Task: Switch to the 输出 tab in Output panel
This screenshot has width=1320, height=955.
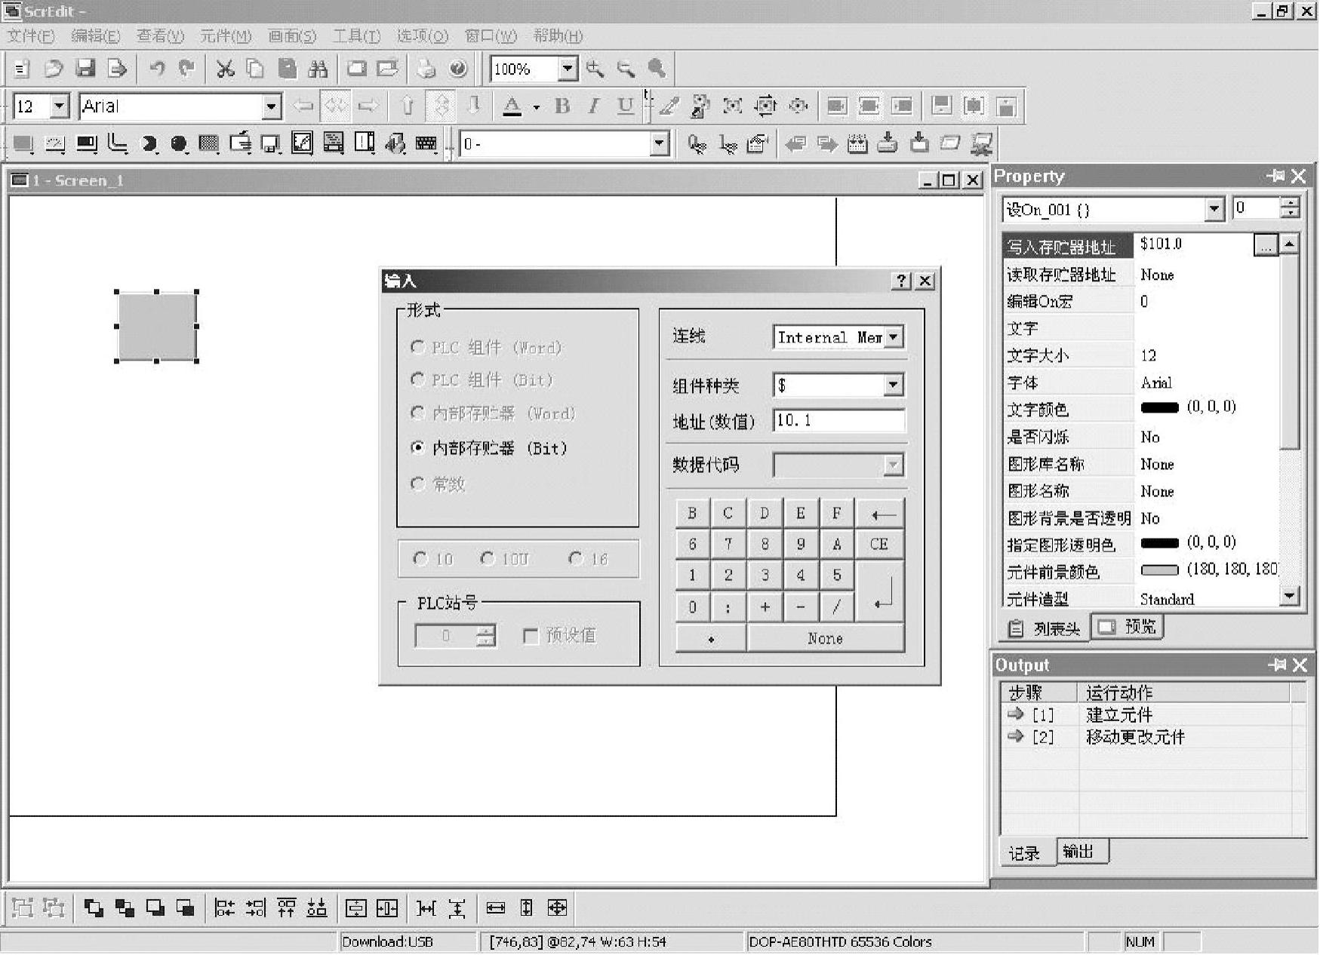Action: tap(1083, 852)
